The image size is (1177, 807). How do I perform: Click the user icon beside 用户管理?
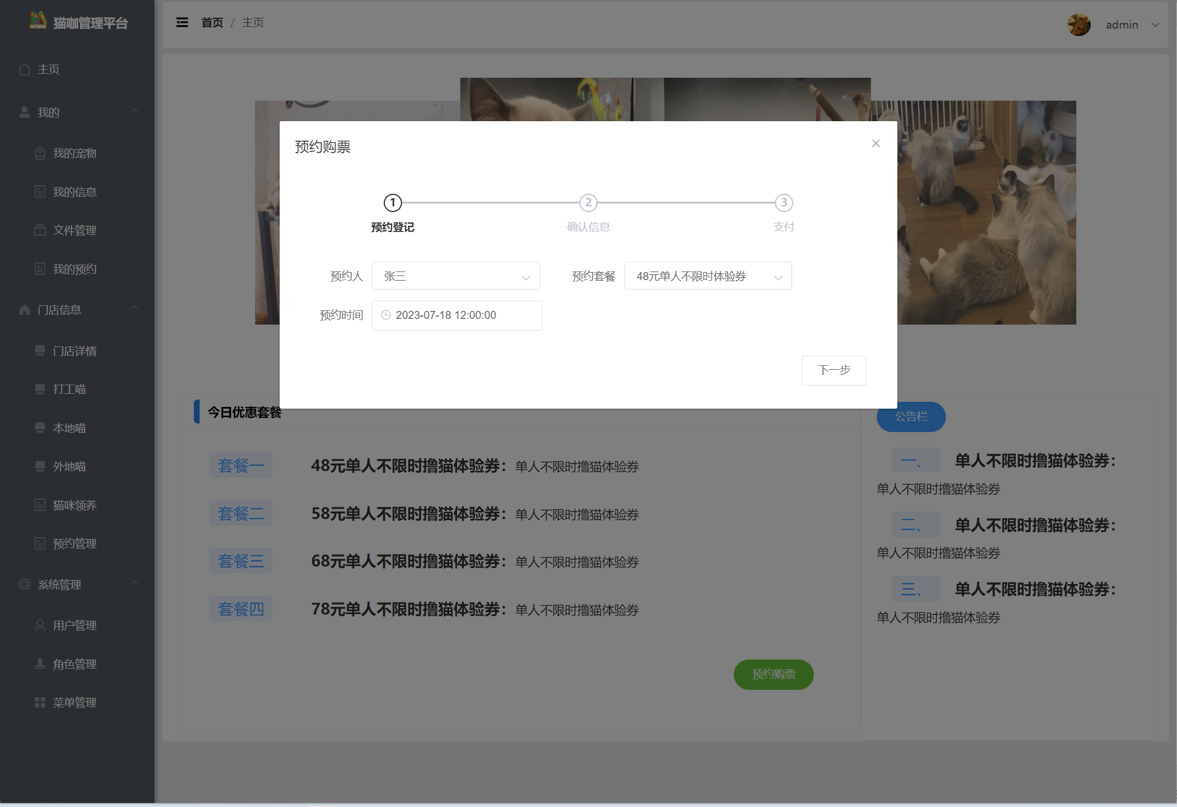[40, 625]
